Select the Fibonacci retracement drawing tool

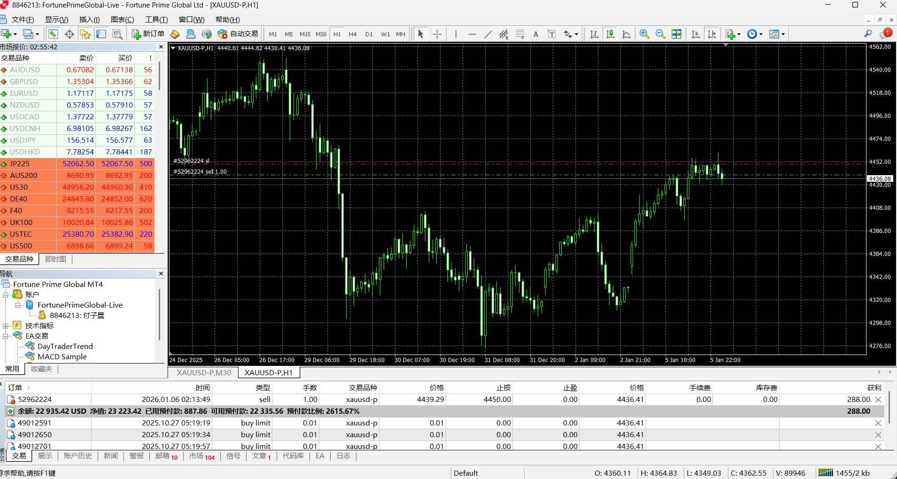point(519,34)
